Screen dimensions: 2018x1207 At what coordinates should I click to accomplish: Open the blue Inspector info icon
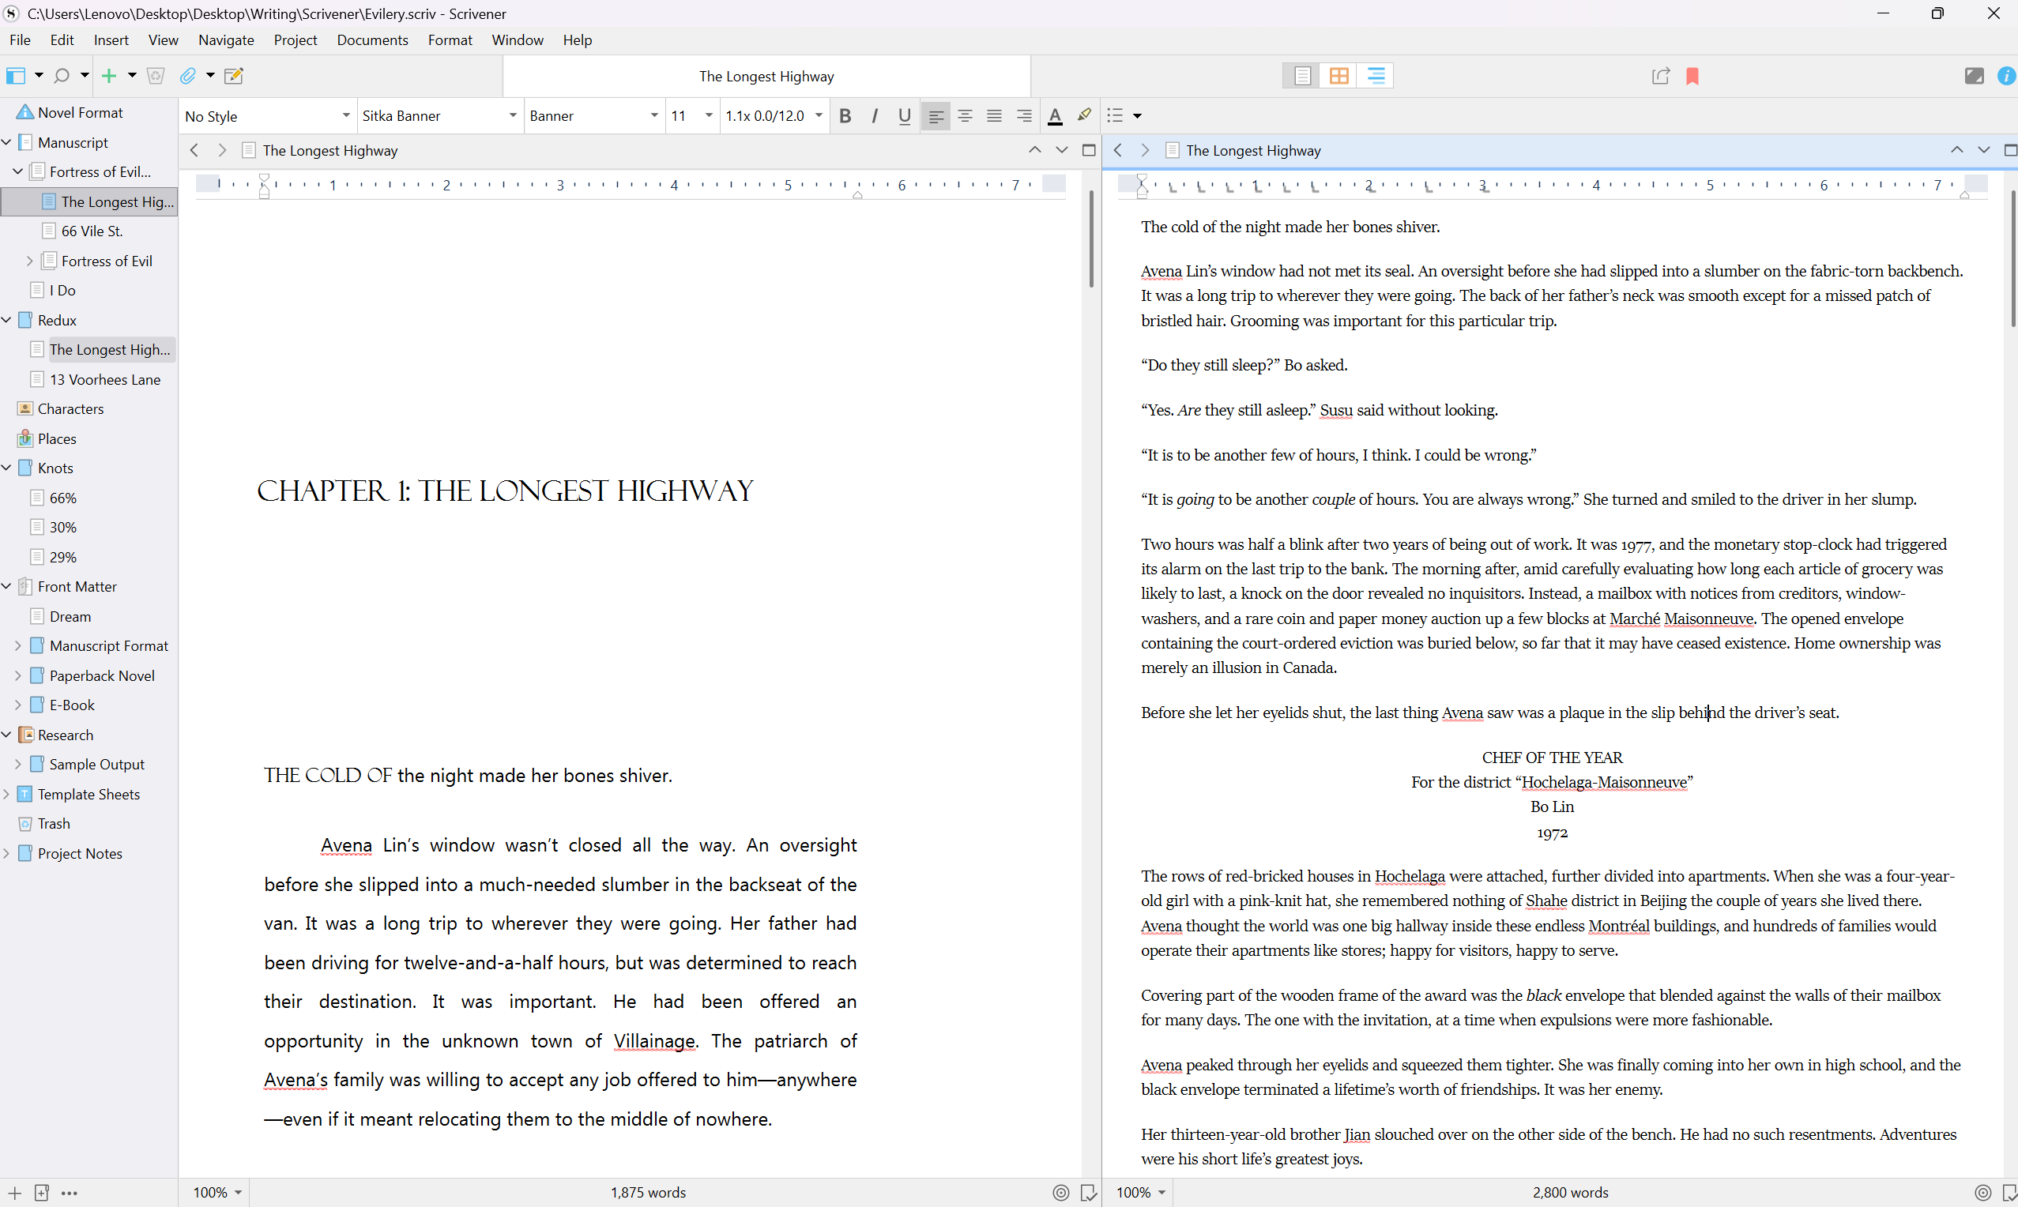click(2006, 76)
